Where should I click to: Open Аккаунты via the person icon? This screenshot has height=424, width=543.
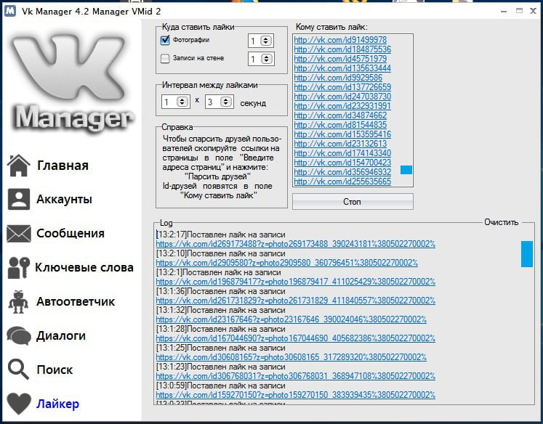[19, 199]
